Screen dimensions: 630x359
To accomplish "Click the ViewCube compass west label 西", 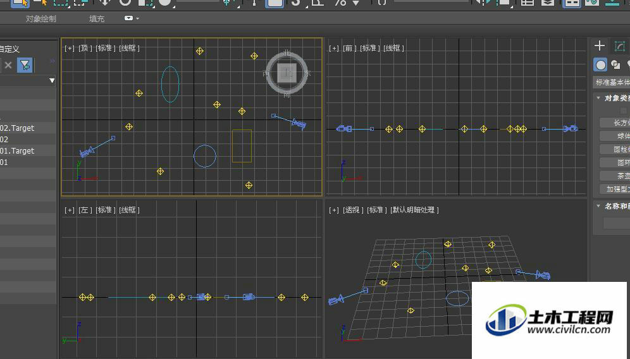I will tap(266, 73).
